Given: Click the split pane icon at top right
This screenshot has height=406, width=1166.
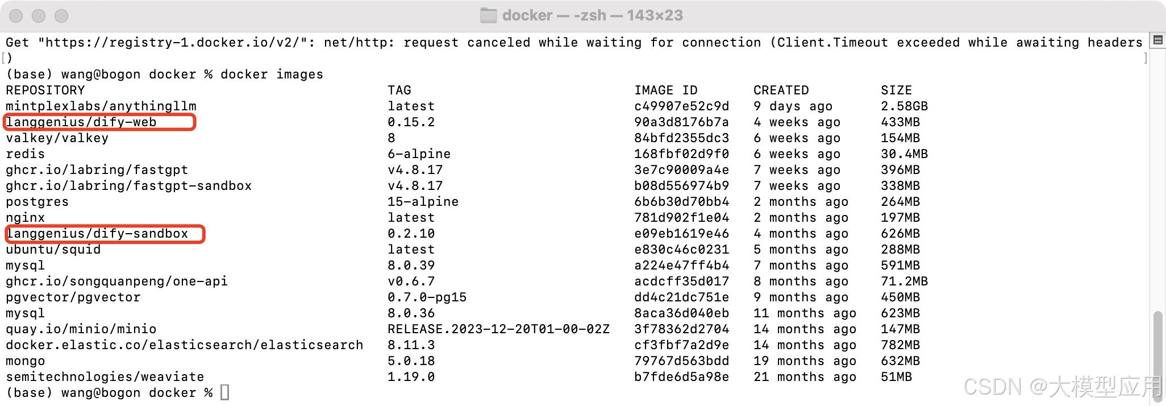Looking at the screenshot, I should 1157,41.
